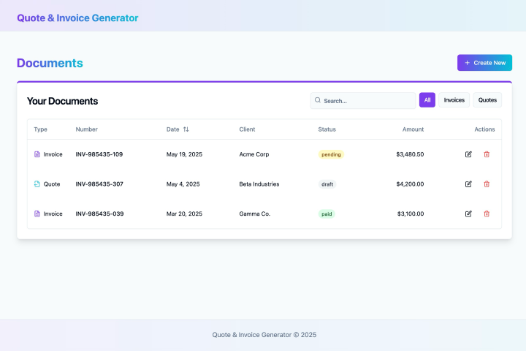Sort by the Amount column header
This screenshot has width=526, height=351.
pos(413,129)
